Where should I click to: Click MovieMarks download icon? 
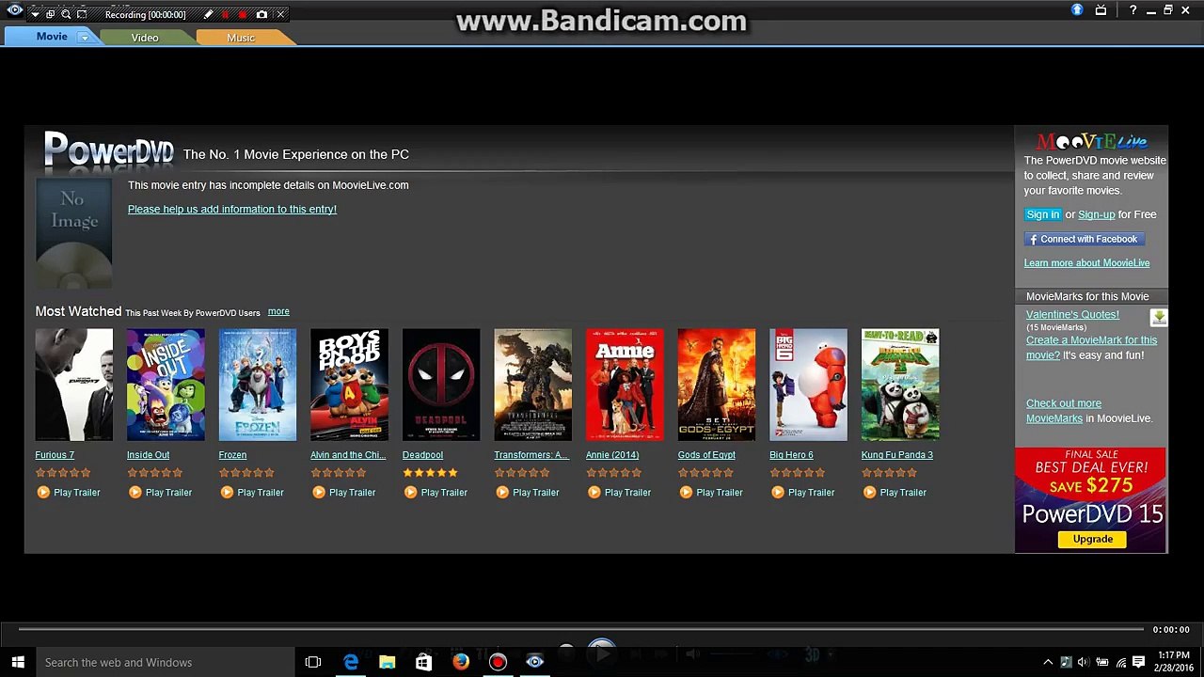point(1159,318)
